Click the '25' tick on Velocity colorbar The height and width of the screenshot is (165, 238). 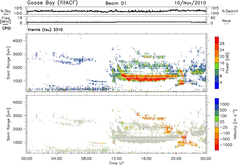(x=222, y=122)
